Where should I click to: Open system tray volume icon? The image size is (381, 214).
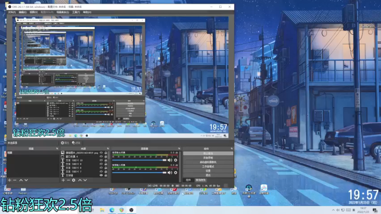click(x=338, y=210)
